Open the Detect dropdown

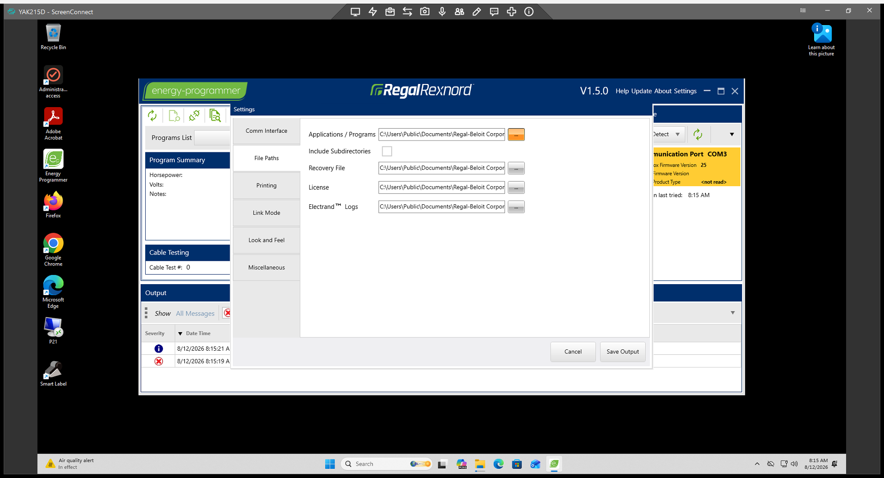coord(669,134)
